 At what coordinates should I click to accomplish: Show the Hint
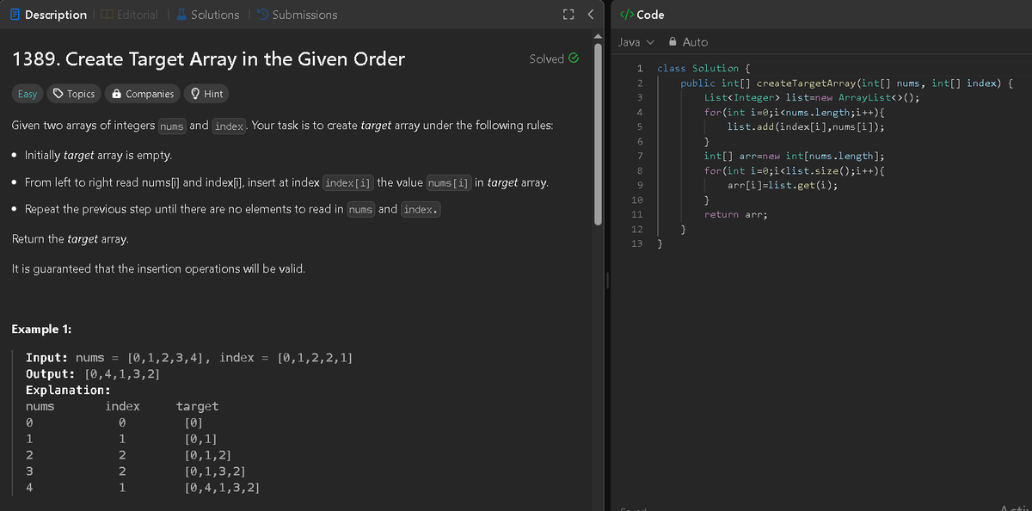point(206,94)
